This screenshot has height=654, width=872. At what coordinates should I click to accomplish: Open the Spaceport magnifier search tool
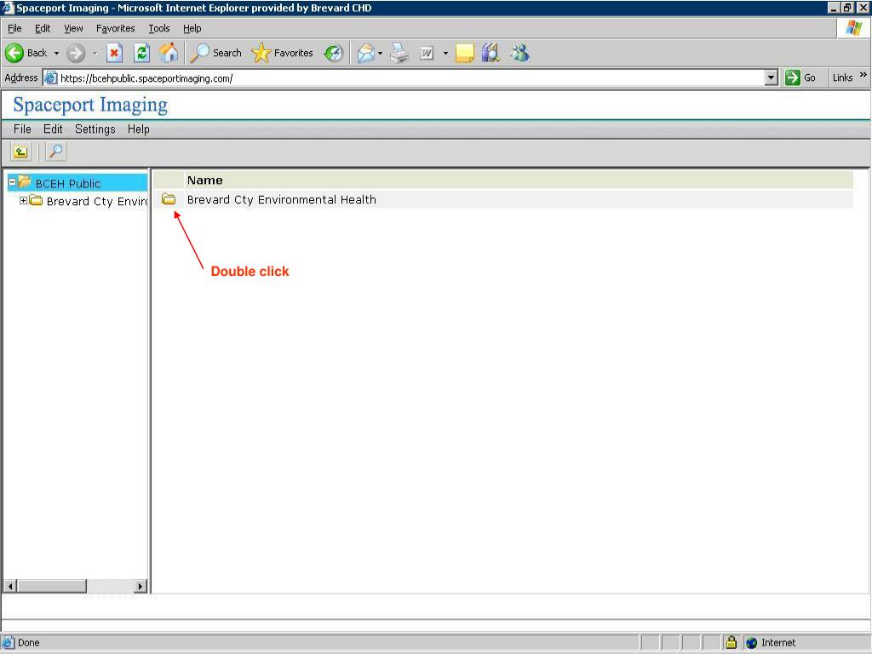pyautogui.click(x=55, y=152)
